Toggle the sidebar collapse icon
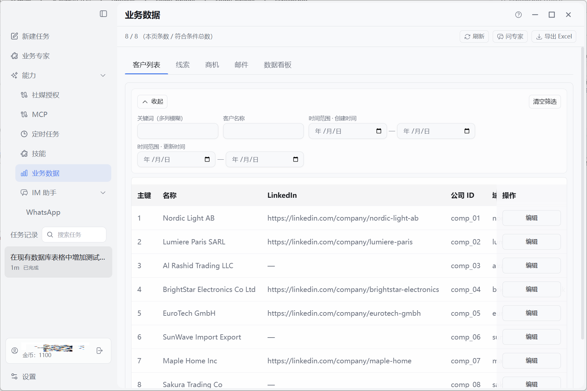Viewport: 587px width, 391px height. coord(103,14)
